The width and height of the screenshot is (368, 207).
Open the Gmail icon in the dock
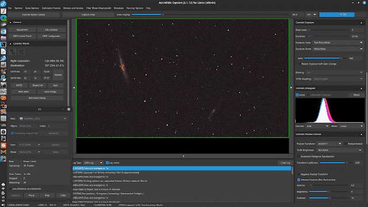pyautogui.click(x=3, y=152)
